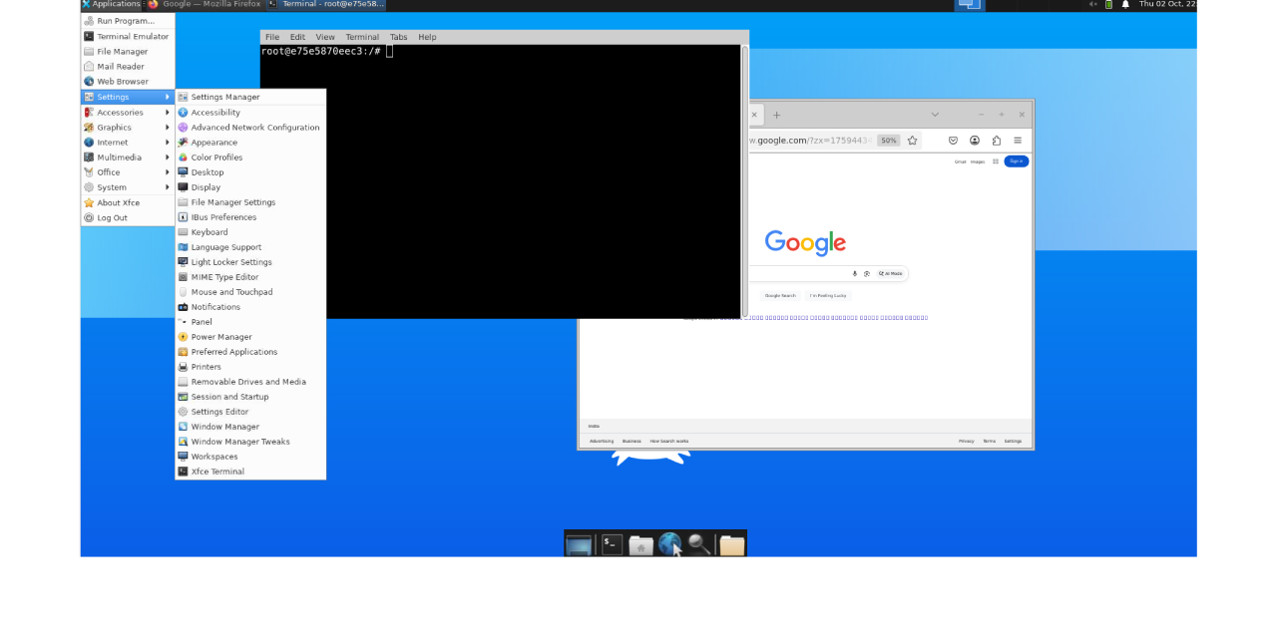Launch Web Browser from the Applications menu
The width and height of the screenshot is (1277, 638).
(128, 82)
